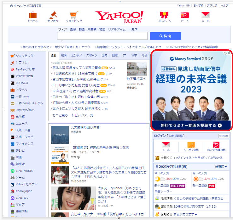Open 知恵袋 icon in sidebar

coord(13,164)
